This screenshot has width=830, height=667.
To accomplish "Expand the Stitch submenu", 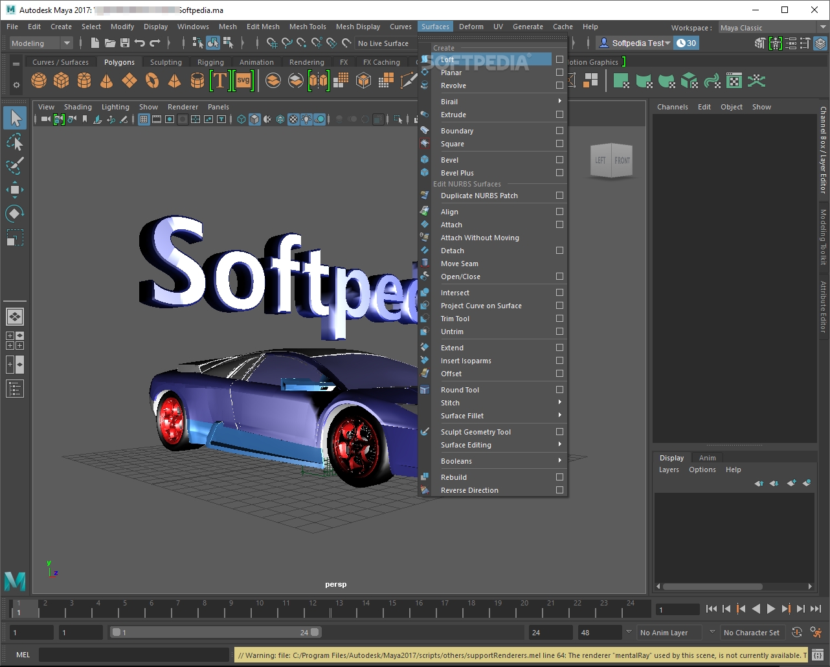I will click(x=493, y=403).
